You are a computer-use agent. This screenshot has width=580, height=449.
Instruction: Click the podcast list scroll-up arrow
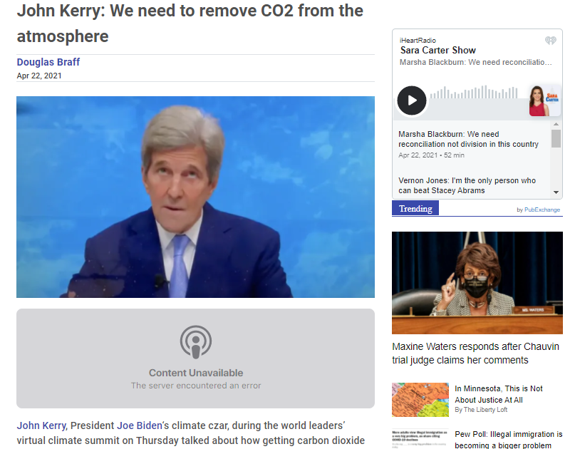pos(556,124)
